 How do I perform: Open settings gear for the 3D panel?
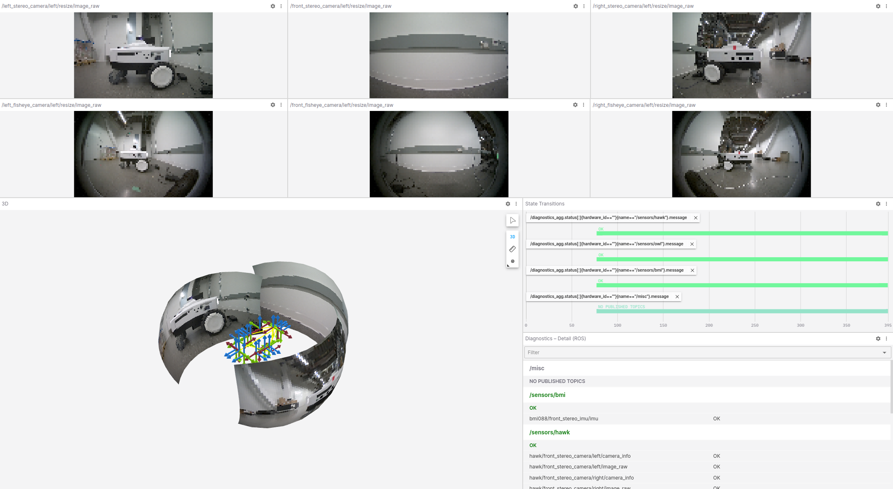tap(508, 204)
